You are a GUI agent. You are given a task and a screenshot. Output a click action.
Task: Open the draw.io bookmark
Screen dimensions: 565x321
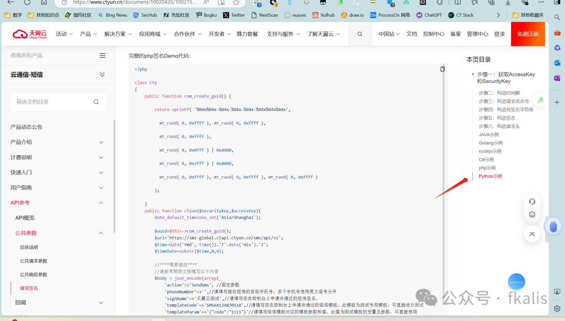353,15
